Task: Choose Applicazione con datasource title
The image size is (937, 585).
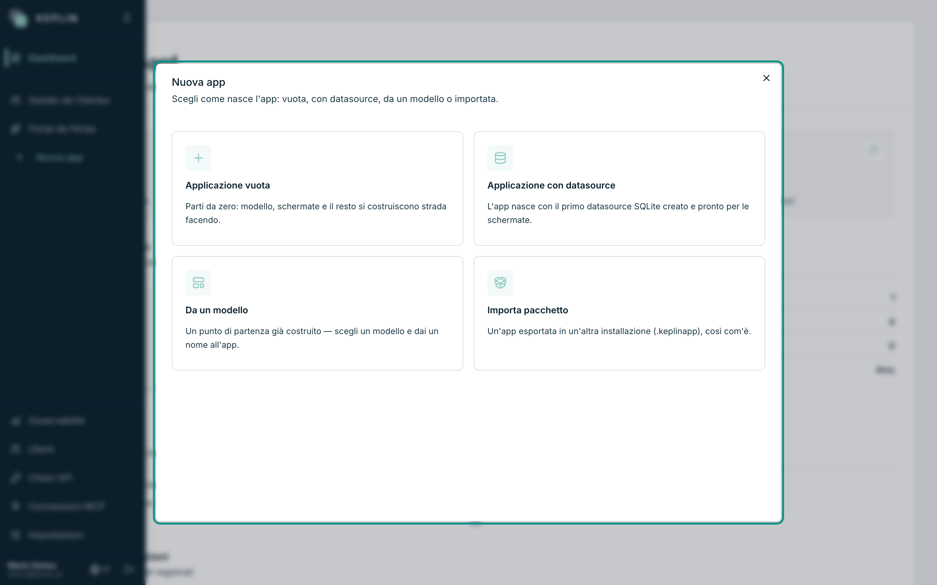Action: [551, 185]
